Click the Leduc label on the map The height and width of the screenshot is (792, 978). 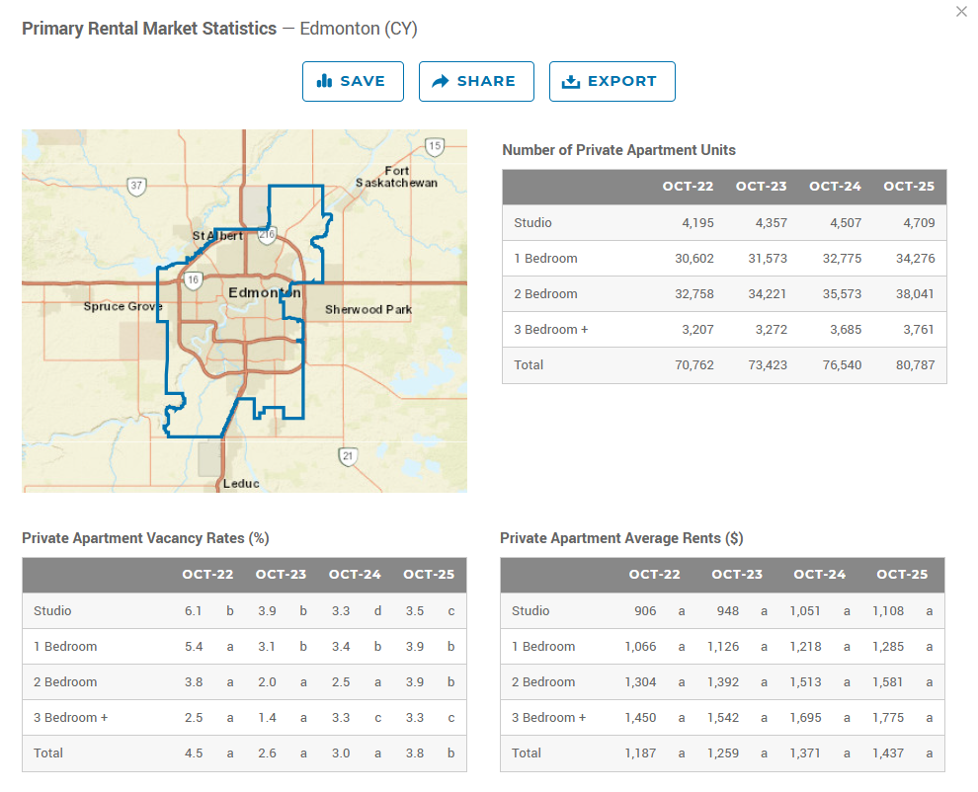click(x=241, y=484)
